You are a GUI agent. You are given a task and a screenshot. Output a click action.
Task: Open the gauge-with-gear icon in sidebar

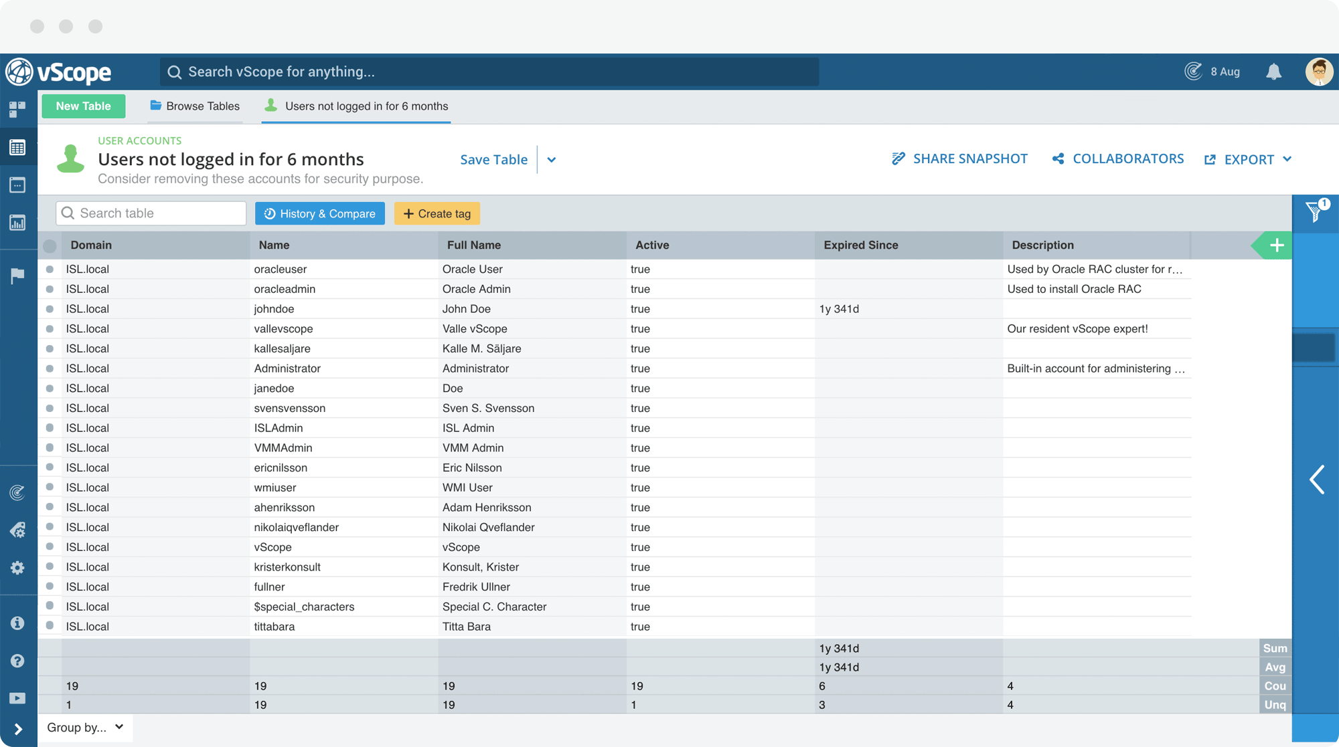point(17,530)
